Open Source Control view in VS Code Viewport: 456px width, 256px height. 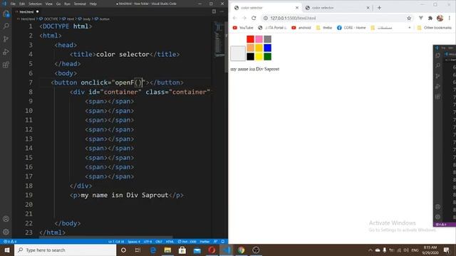pos(6,39)
